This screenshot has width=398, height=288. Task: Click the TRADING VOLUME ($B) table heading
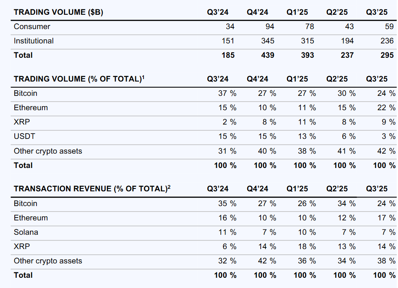(58, 12)
